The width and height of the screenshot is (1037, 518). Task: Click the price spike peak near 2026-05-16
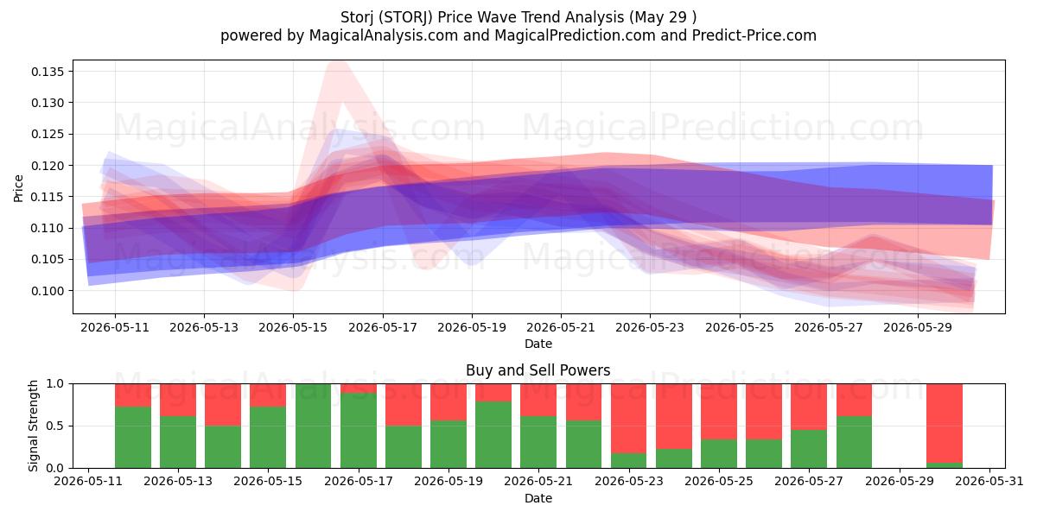click(336, 63)
